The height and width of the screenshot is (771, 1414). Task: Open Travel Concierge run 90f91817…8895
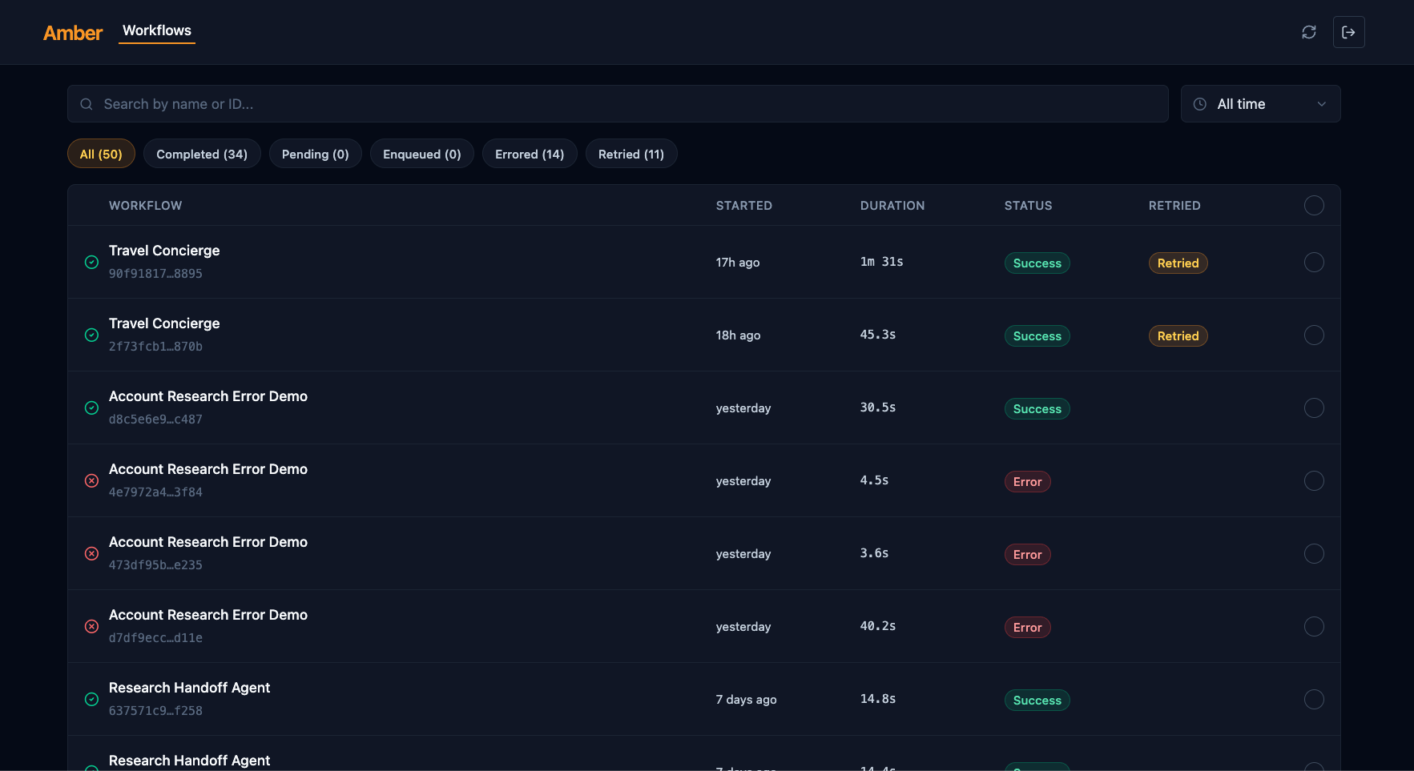point(703,262)
